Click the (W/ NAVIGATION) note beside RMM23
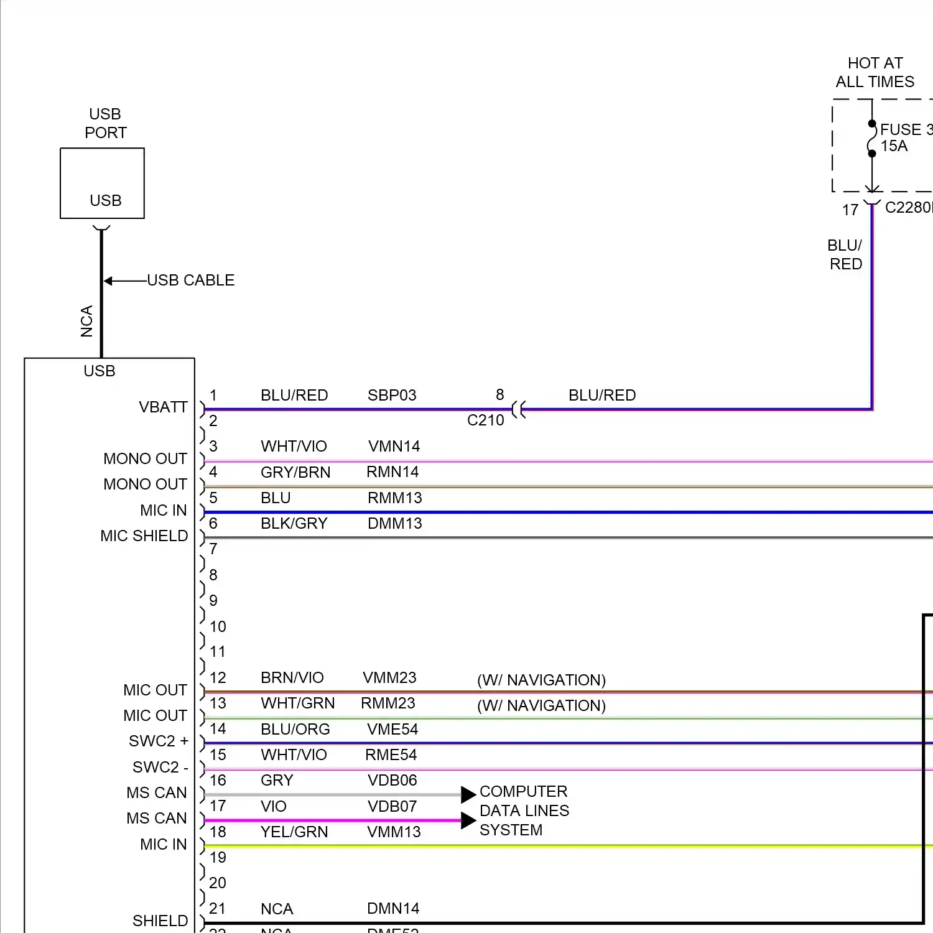Viewport: 933px width, 933px height. [542, 705]
